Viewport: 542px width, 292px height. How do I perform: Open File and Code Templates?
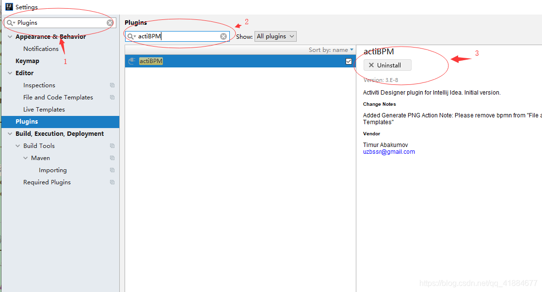[58, 97]
